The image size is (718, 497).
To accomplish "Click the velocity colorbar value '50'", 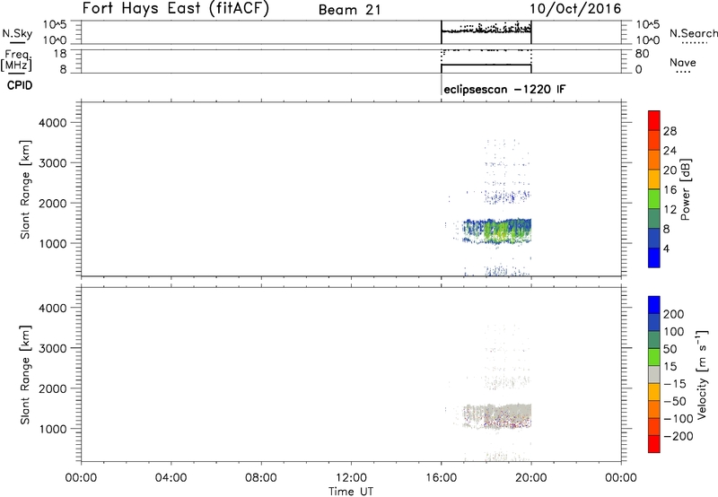I will point(670,349).
